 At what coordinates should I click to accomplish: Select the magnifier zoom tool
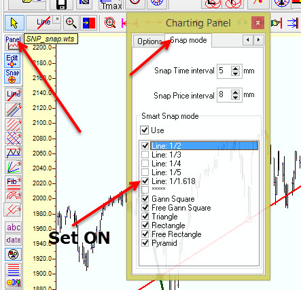(x=71, y=22)
